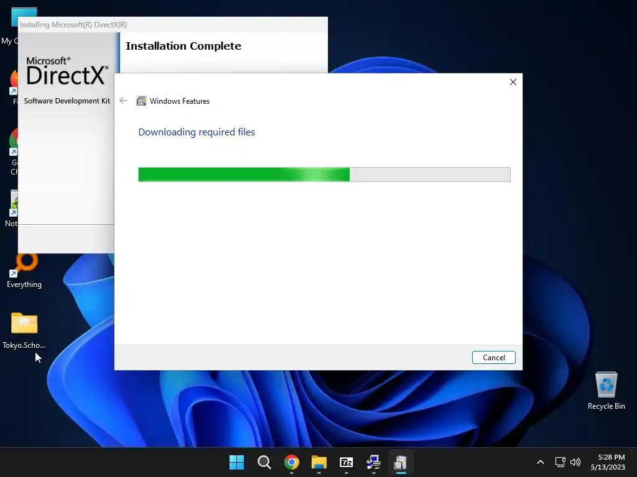Select the Installation Complete heading
Viewport: 637px width, 477px height.
pyautogui.click(x=184, y=46)
